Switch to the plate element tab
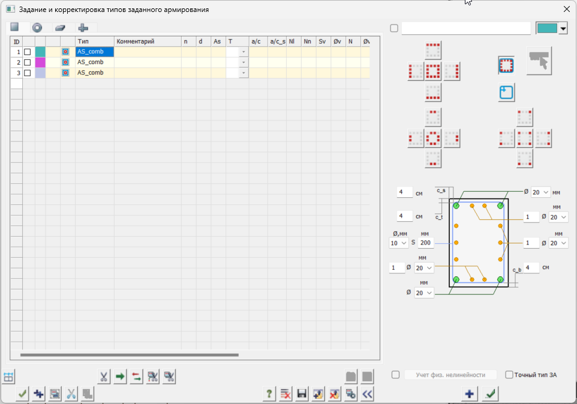Viewport: 577px width, 404px height. click(x=60, y=28)
